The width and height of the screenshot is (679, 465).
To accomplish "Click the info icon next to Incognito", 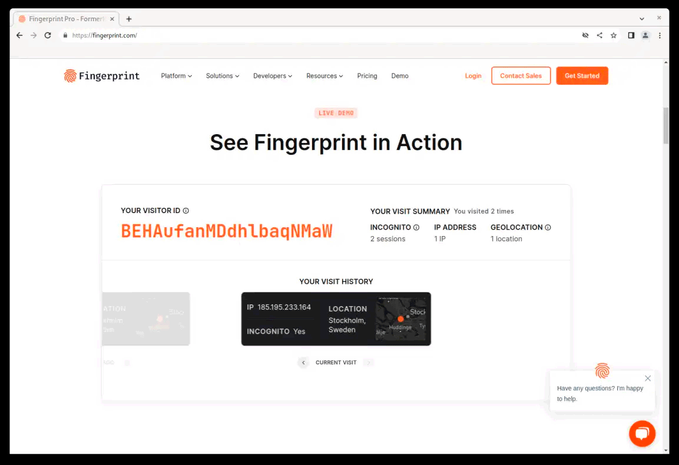I will [416, 227].
